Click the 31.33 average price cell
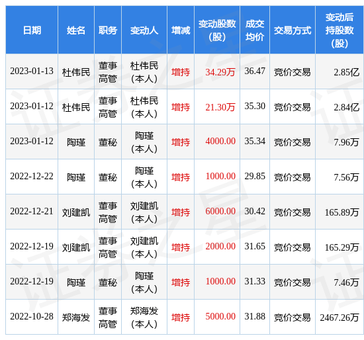The height and width of the screenshot is (340, 364). pos(255,282)
